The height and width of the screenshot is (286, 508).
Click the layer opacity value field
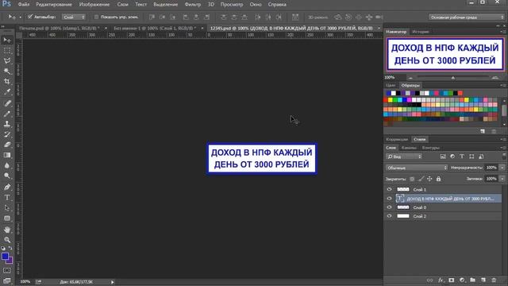point(491,168)
